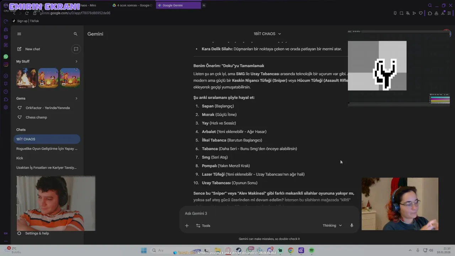This screenshot has width=455, height=256.
Task: Bookmark the page with heart icon
Action: [421, 13]
